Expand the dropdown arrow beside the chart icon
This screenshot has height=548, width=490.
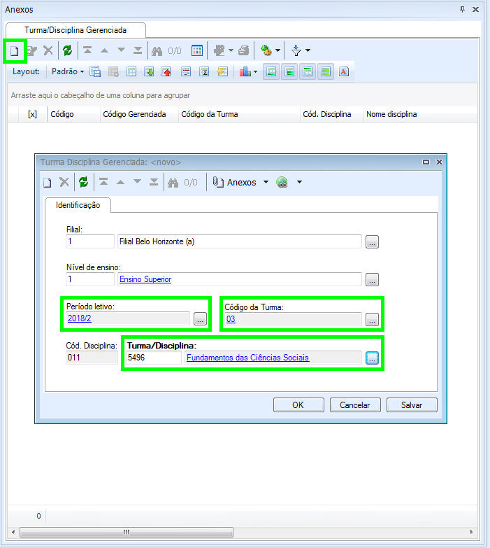tap(255, 72)
